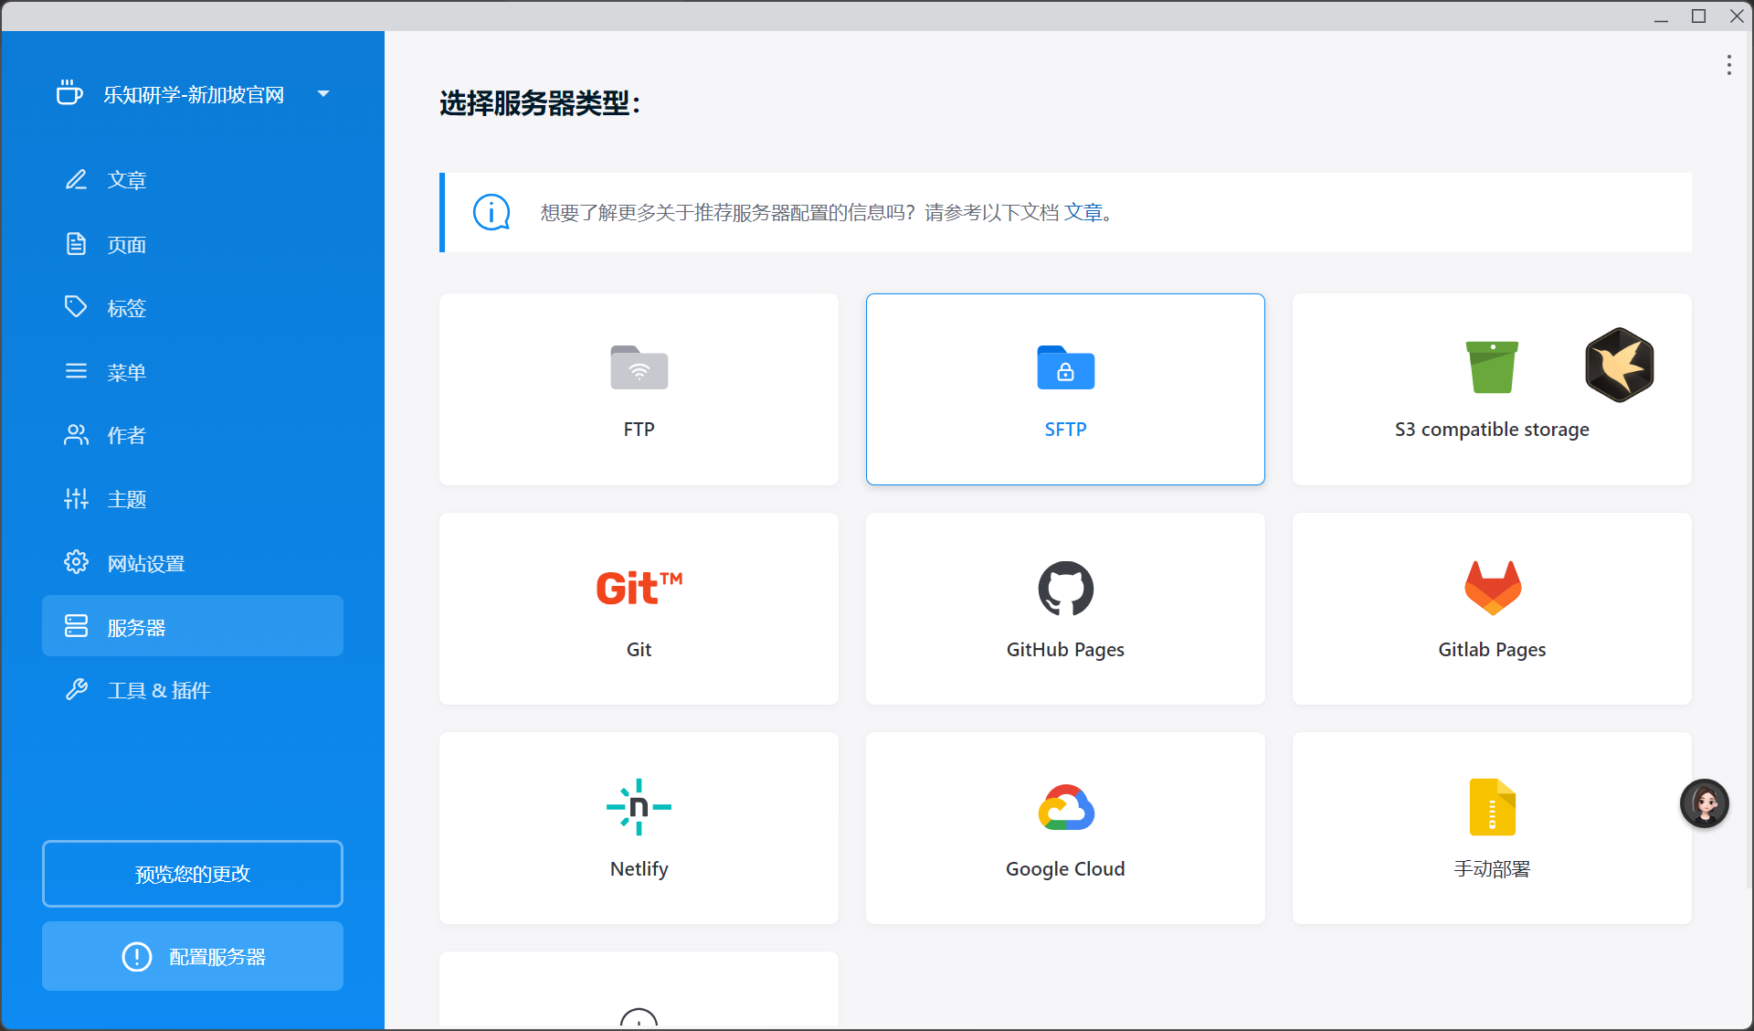This screenshot has height=1031, width=1754.
Task: Go to 网站设置 in sidebar
Action: tap(145, 563)
